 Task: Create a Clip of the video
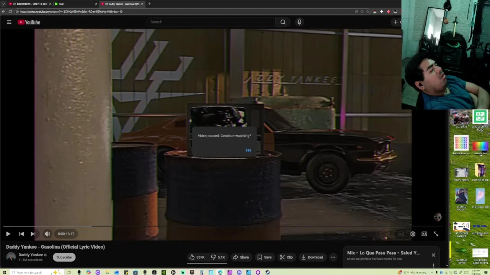286,257
